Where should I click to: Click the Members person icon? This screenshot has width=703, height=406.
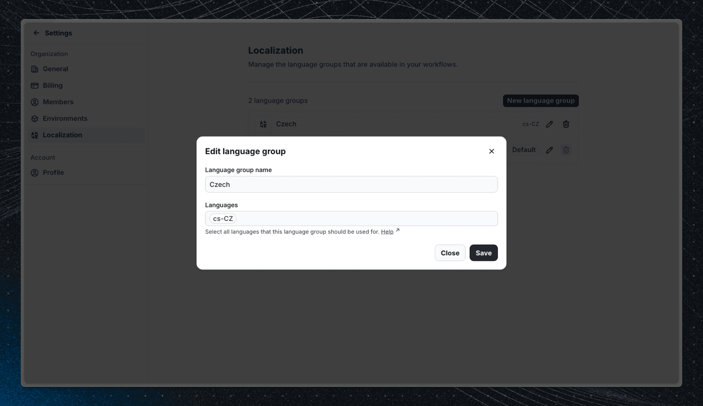(35, 102)
